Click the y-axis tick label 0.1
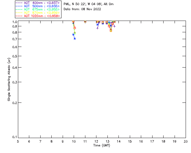Screen dimensions: 191x153 coord(15,137)
